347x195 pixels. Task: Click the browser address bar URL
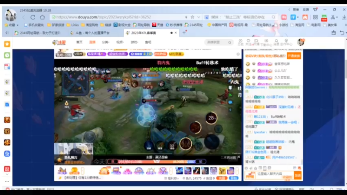104,17
